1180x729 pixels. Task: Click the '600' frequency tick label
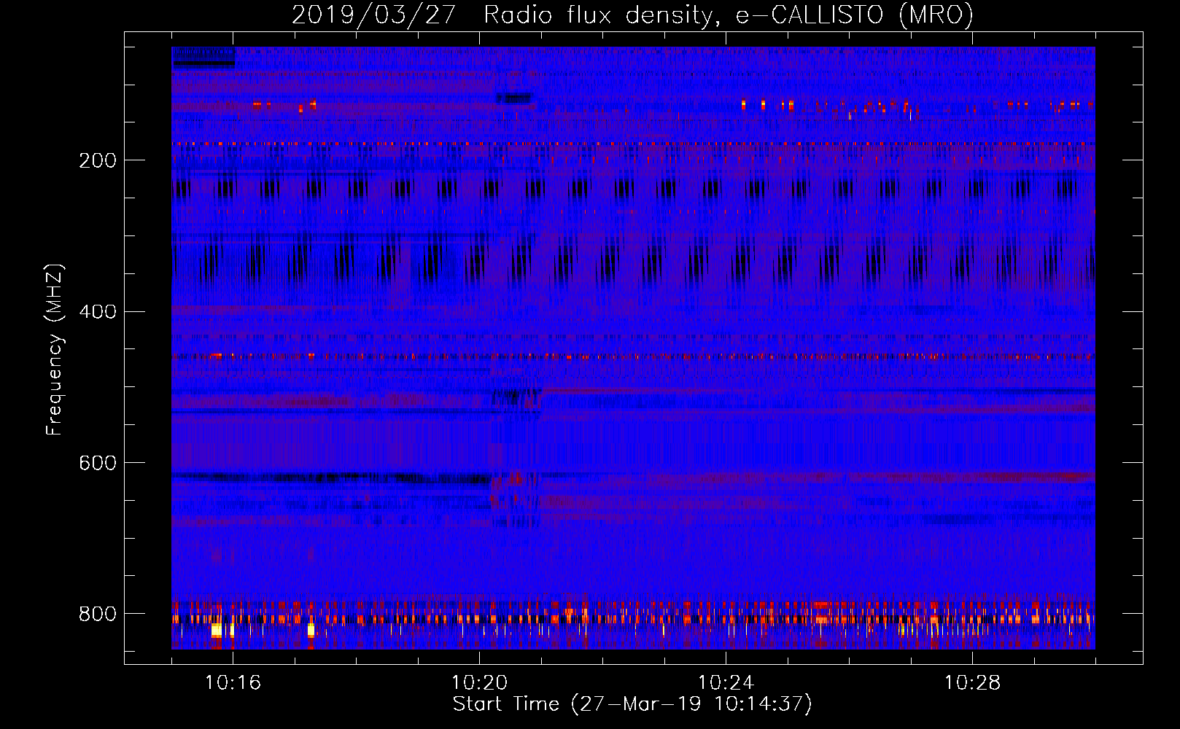click(x=98, y=464)
